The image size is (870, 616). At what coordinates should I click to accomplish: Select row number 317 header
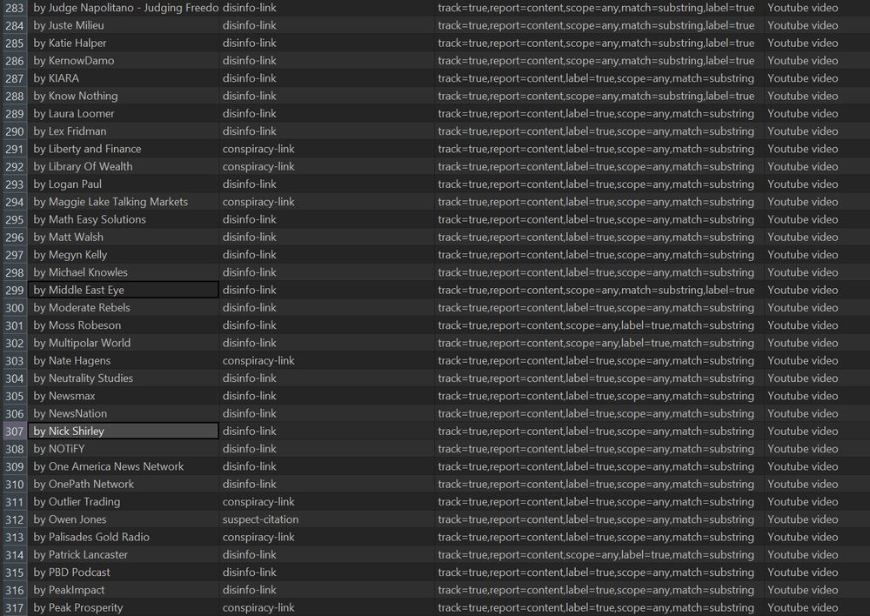15,607
